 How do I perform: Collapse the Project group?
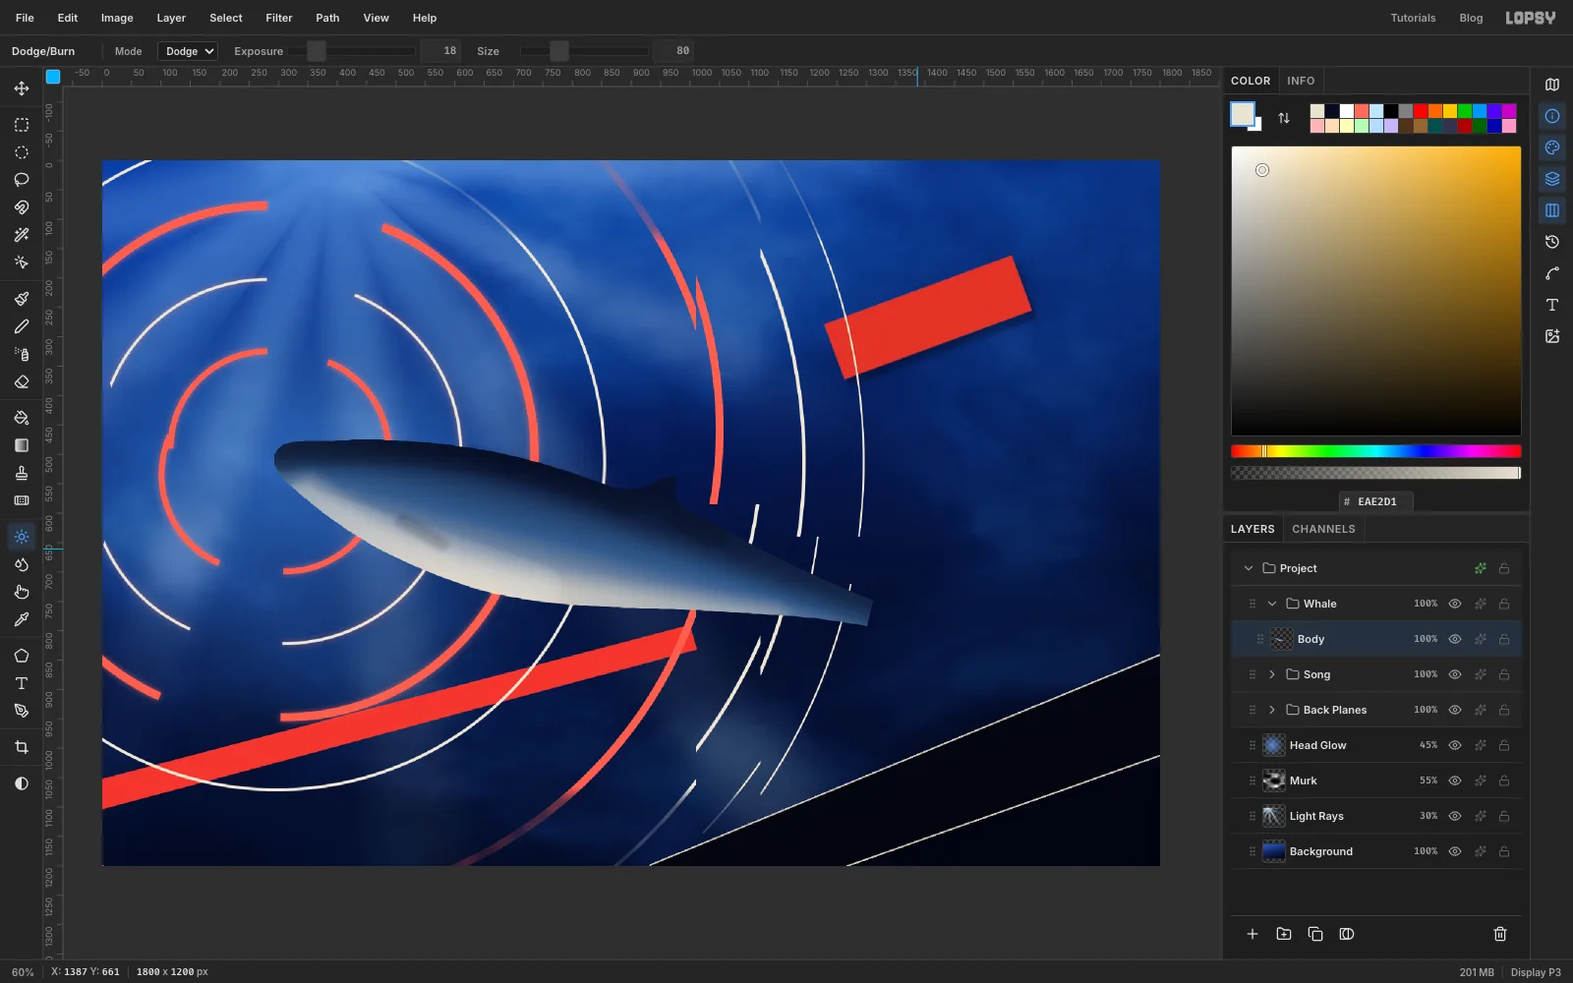click(1249, 568)
